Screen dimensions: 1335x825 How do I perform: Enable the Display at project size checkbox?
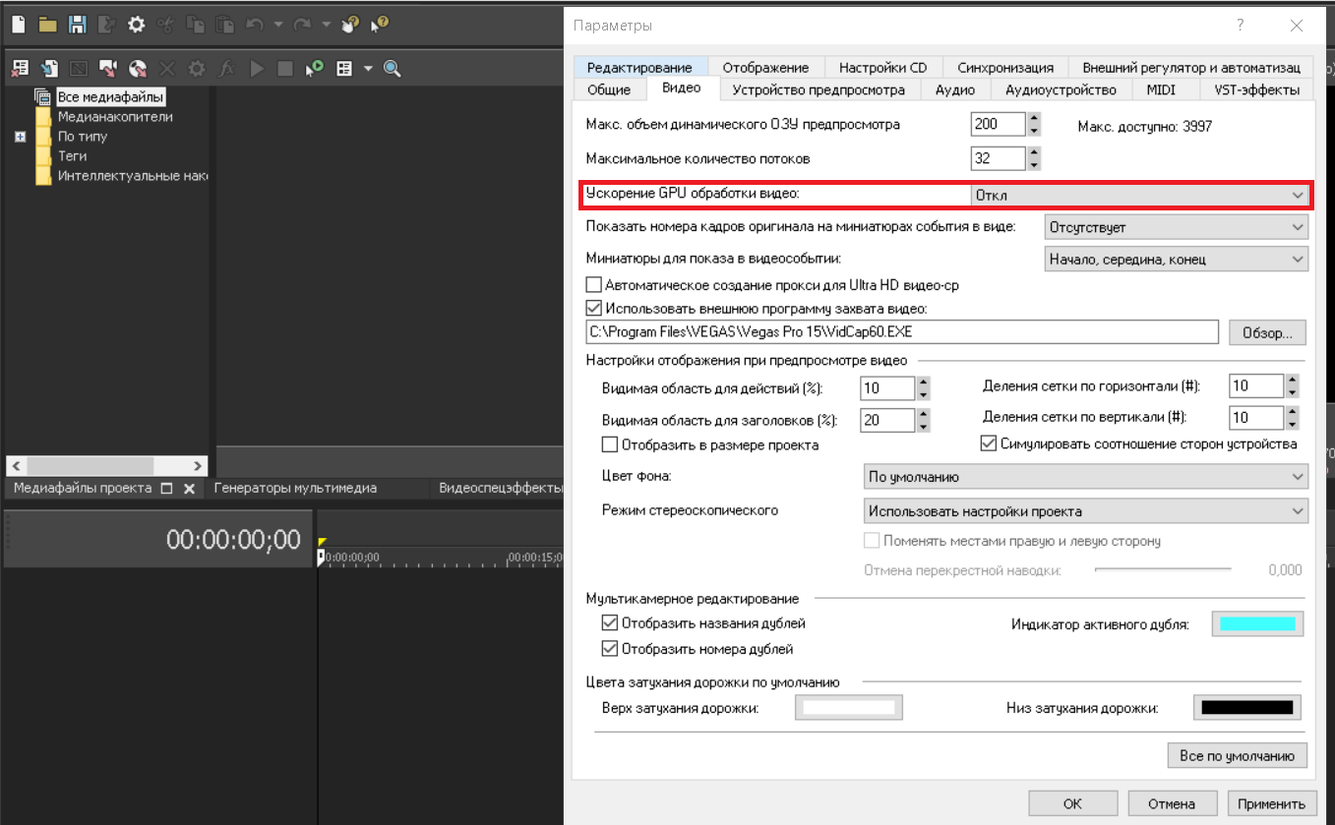click(609, 444)
